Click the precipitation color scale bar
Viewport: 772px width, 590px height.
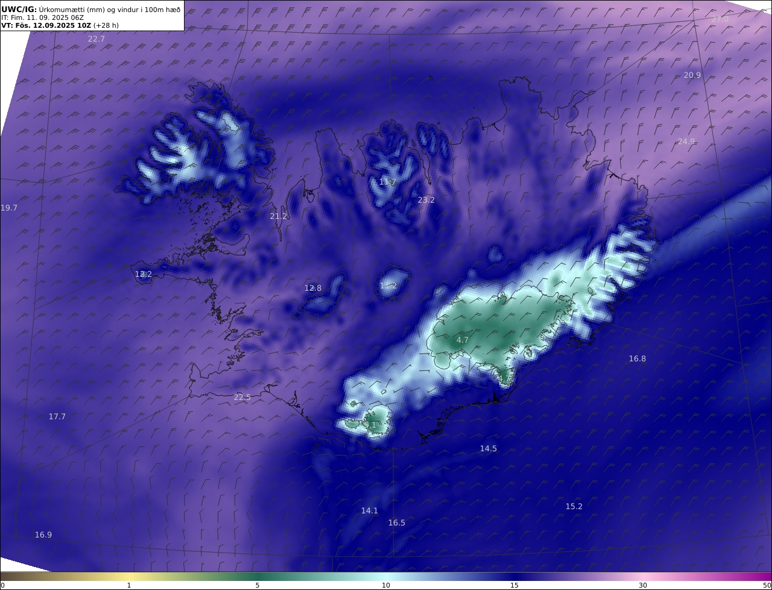pos(386,576)
